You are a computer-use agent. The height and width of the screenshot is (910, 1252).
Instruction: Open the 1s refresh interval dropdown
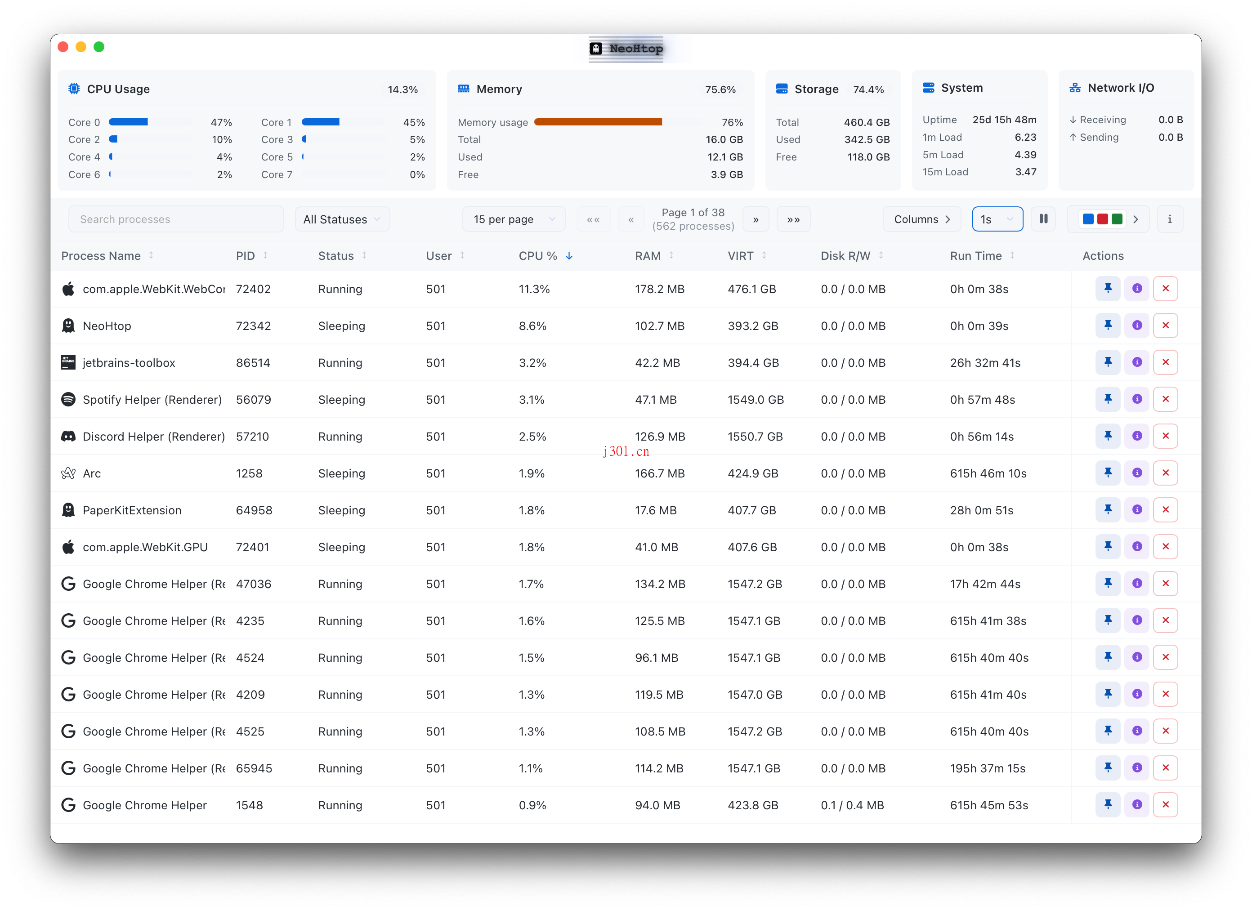[x=997, y=219]
